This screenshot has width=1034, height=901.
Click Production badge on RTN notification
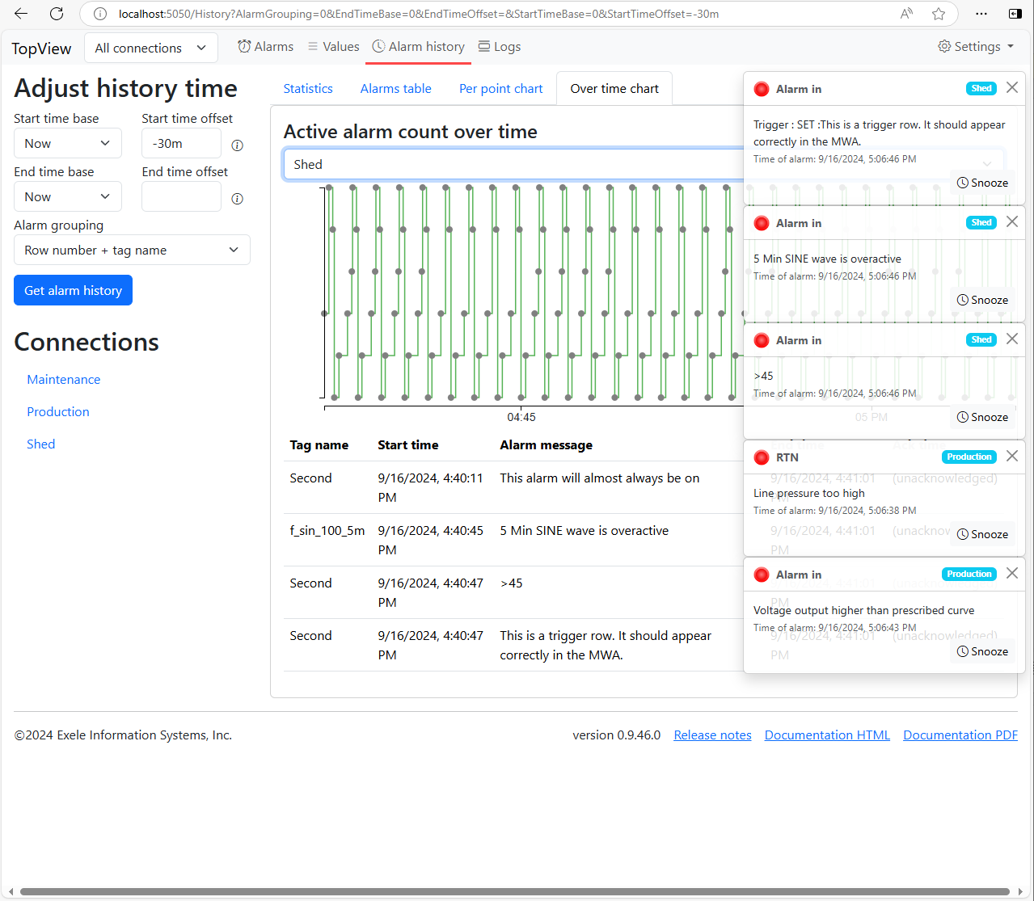coord(969,457)
